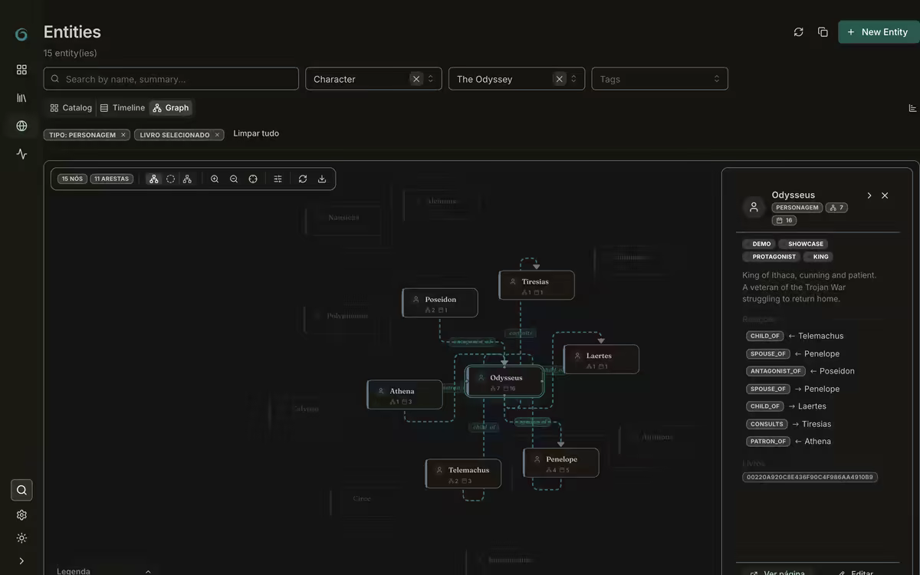Image resolution: width=920 pixels, height=575 pixels.
Task: Remove the LIVRO SELECIONADO filter chip
Action: point(217,135)
